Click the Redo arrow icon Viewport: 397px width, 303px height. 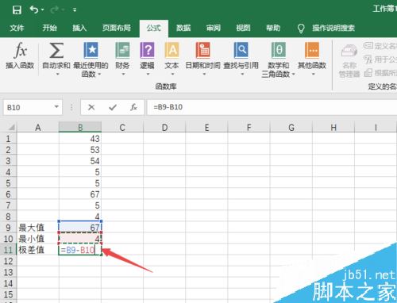coord(55,10)
